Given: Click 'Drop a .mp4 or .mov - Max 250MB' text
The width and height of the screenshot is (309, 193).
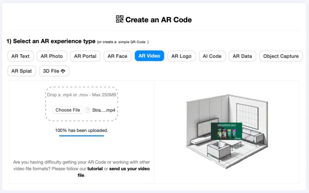Looking at the screenshot, I should [x=81, y=95].
